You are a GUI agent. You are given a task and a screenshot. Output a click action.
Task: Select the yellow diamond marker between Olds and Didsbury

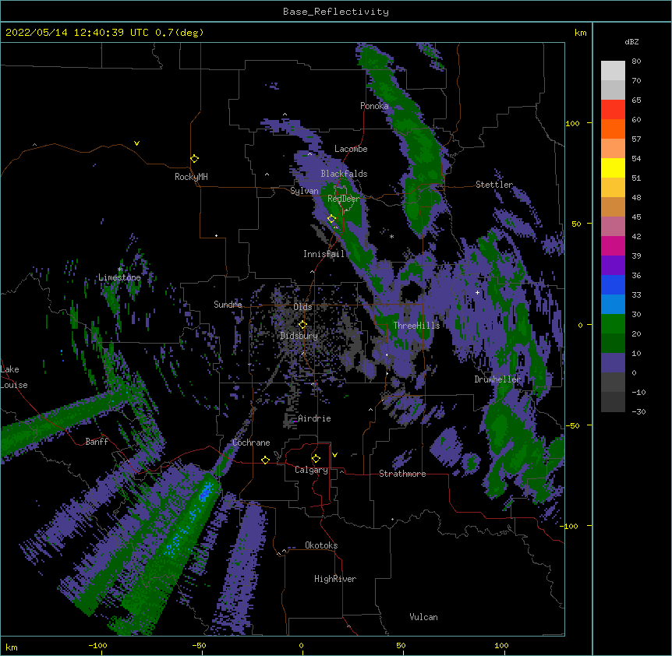[302, 324]
